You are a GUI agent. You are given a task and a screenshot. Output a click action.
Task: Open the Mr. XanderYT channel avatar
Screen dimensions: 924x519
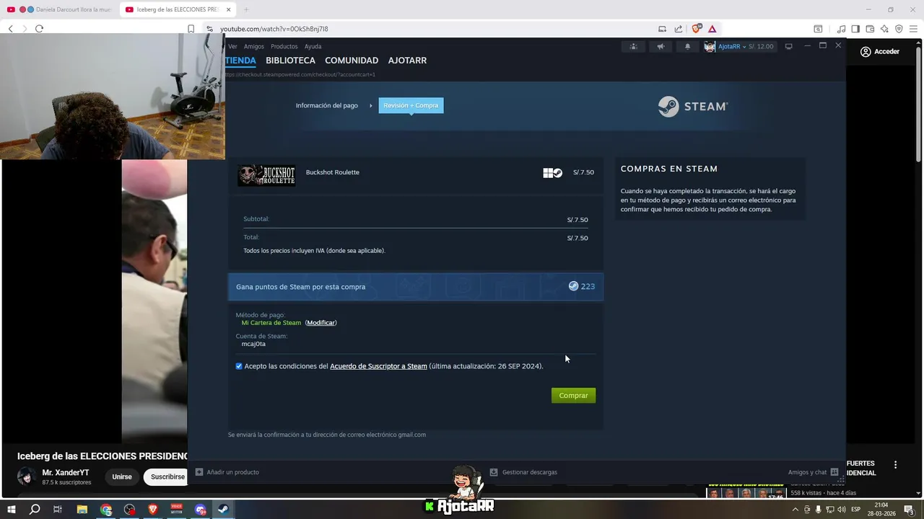pos(27,476)
